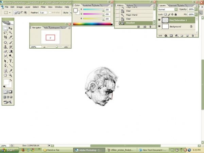Select the Healing Brush tool
The height and width of the screenshot is (153, 204).
point(5,42)
